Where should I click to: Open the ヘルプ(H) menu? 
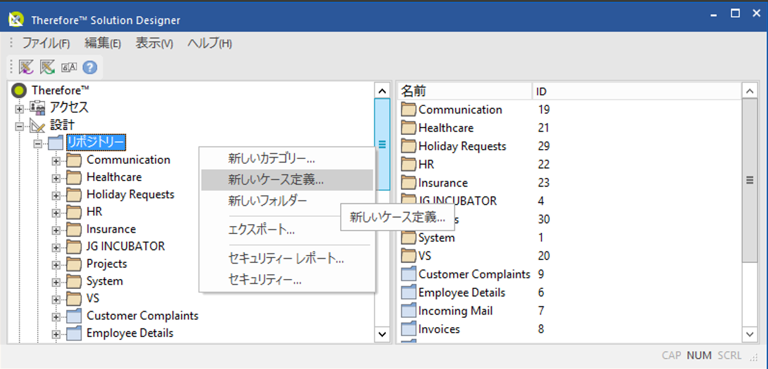(x=210, y=43)
